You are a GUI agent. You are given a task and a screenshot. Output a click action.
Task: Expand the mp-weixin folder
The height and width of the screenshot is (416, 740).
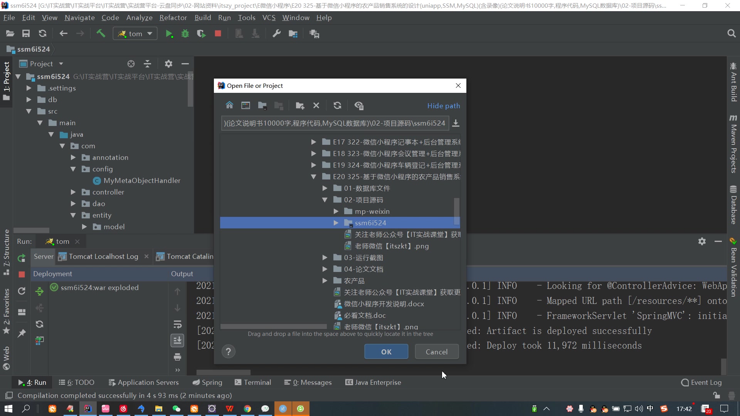pyautogui.click(x=336, y=211)
